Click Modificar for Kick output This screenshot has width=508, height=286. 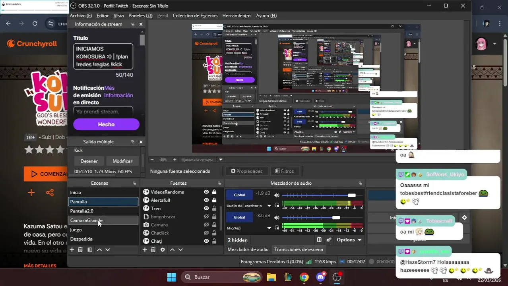[x=122, y=161]
